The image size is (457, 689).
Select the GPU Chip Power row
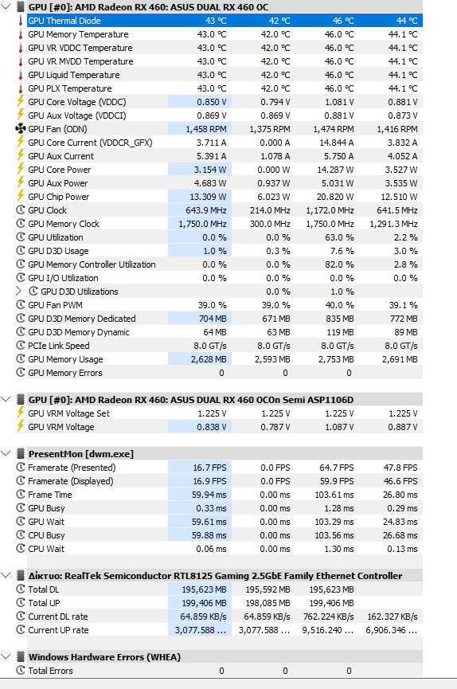pyautogui.click(x=218, y=197)
